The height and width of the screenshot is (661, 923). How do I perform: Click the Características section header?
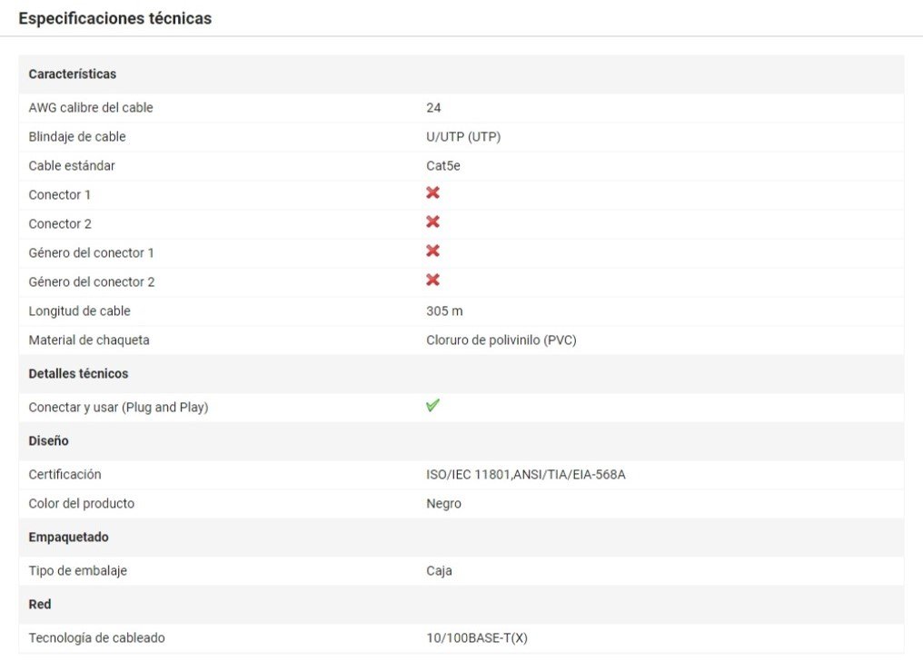[73, 74]
